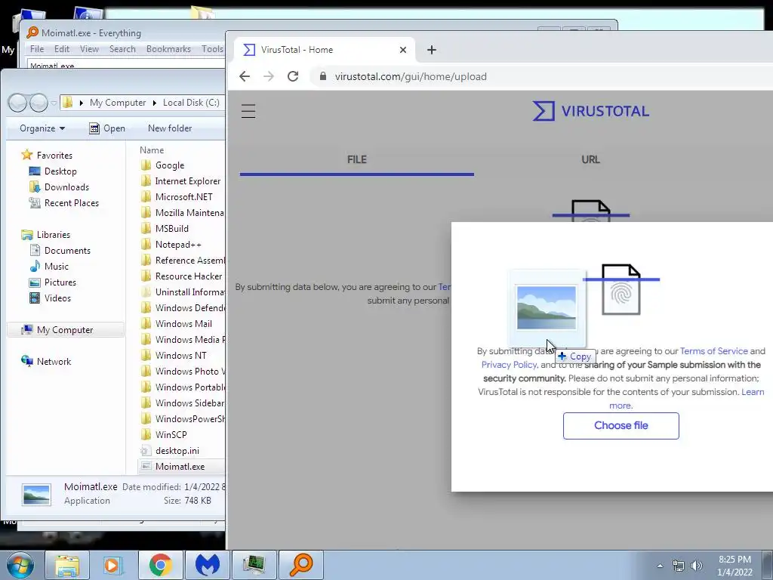
Task: Click the padlock site info icon
Action: click(x=323, y=76)
